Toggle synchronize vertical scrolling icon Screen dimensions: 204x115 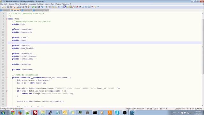point(52,7)
